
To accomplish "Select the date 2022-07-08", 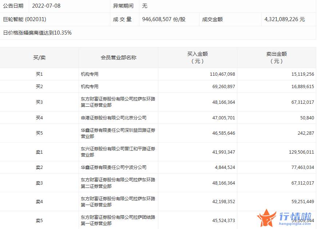I will (46, 6).
